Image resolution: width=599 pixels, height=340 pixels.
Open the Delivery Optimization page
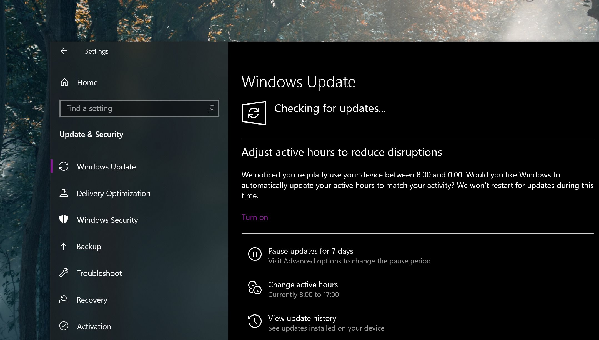coord(139,193)
